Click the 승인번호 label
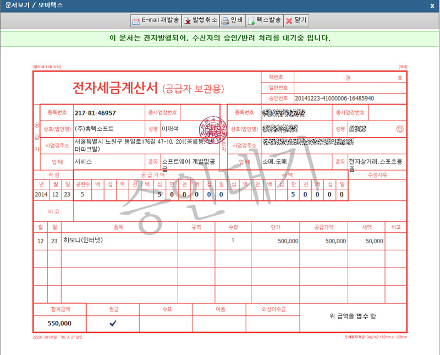The height and width of the screenshot is (355, 440). pyautogui.click(x=278, y=99)
